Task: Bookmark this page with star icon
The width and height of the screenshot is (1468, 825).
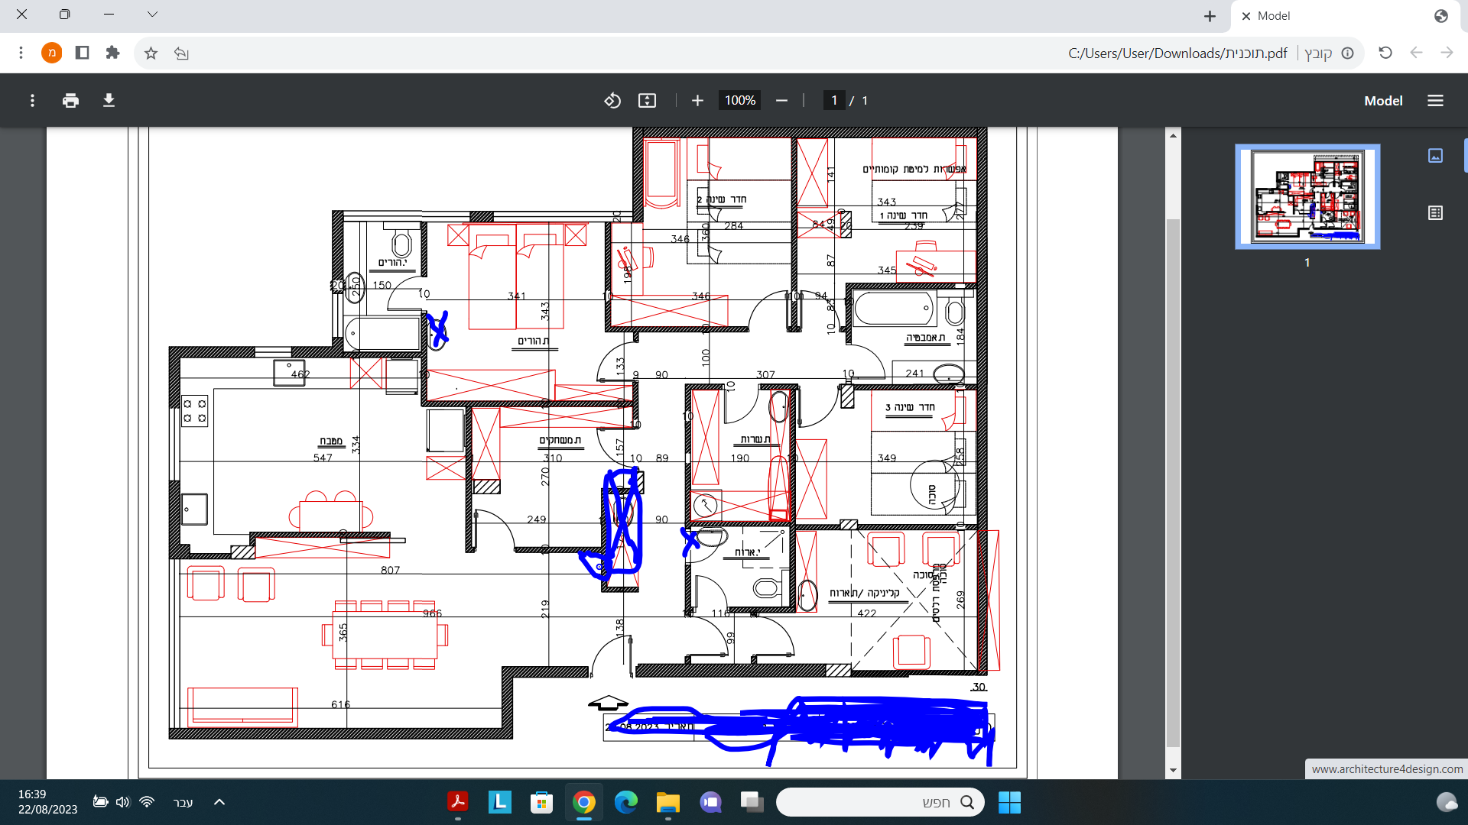Action: 151,53
